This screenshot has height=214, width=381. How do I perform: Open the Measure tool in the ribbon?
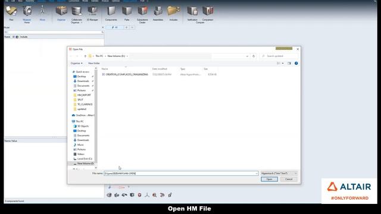(x=27, y=11)
